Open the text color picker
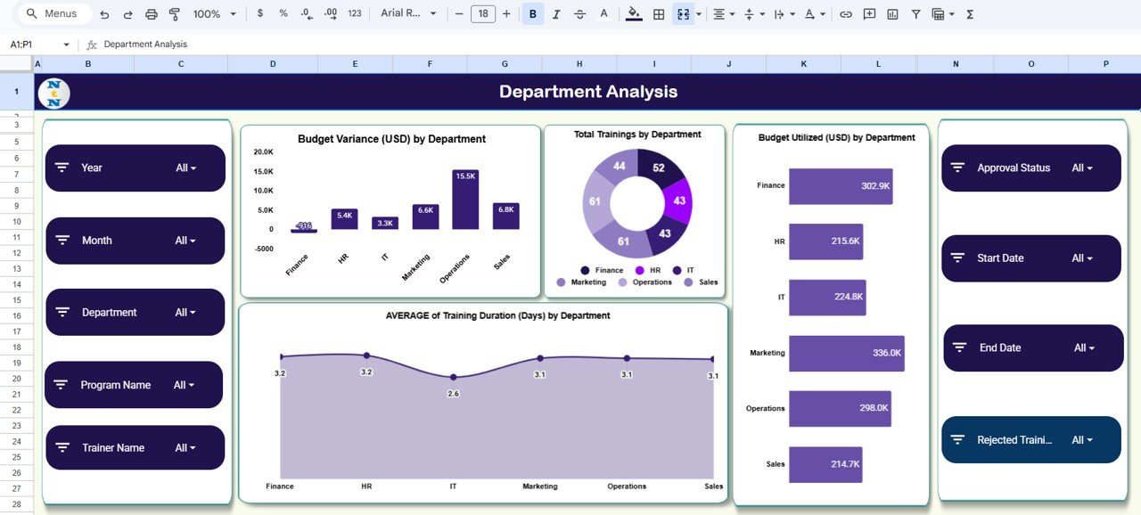This screenshot has height=515, width=1141. pos(603,13)
